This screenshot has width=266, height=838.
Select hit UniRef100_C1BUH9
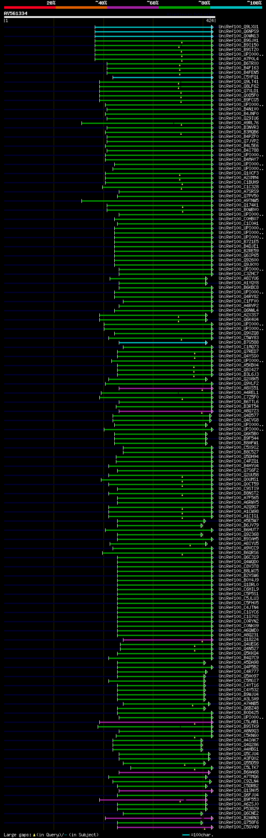pyautogui.click(x=239, y=182)
